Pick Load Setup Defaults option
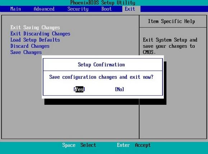208x154 pixels. coord(35,40)
